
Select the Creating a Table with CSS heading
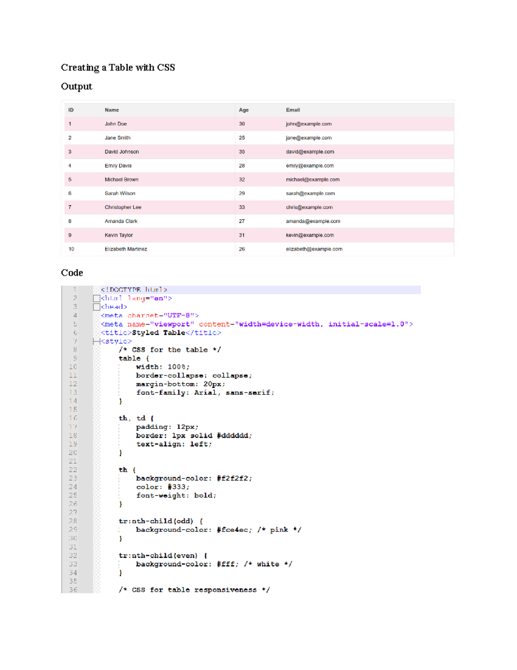(x=118, y=67)
